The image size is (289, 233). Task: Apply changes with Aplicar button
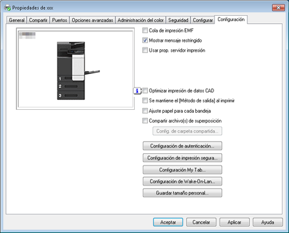click(234, 222)
